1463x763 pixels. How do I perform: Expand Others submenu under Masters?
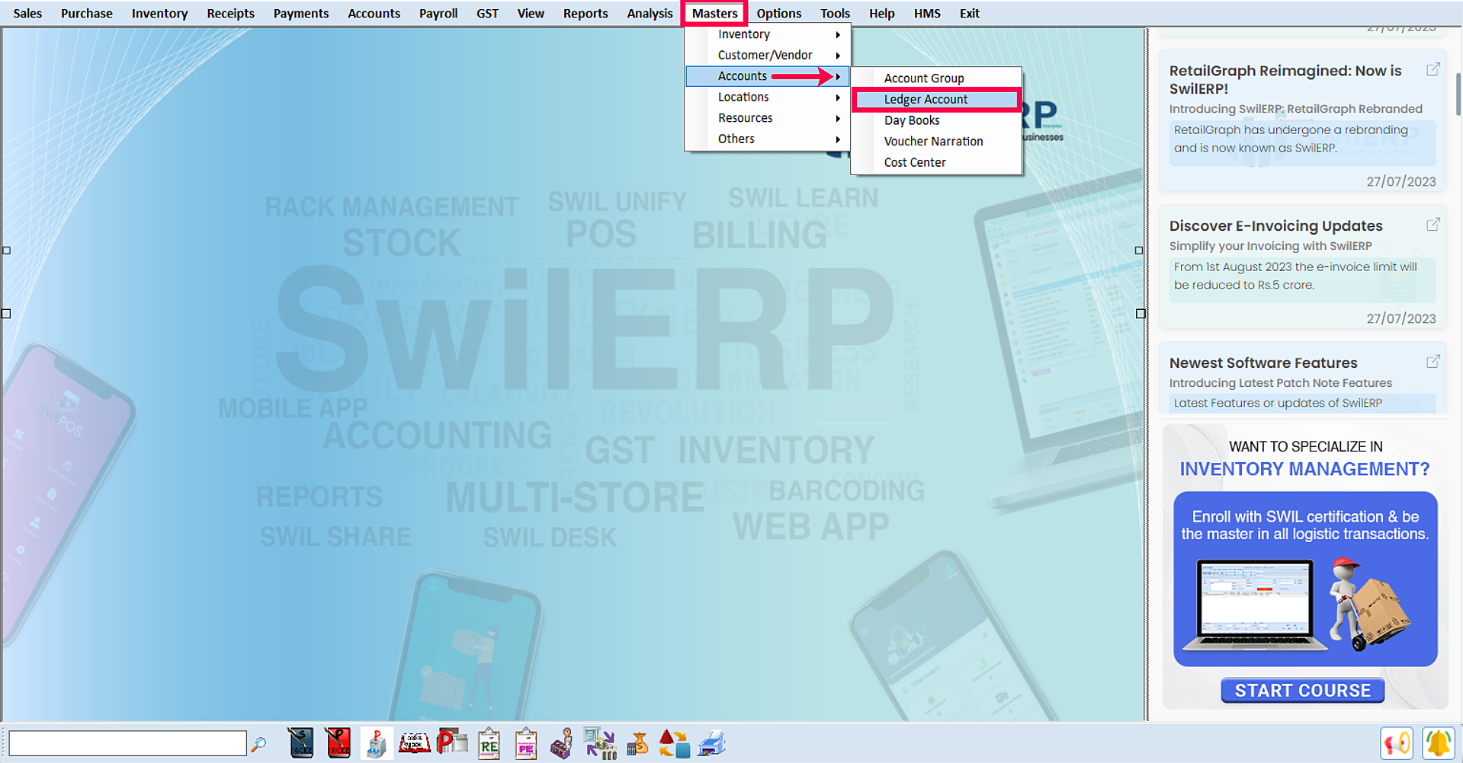tap(768, 139)
